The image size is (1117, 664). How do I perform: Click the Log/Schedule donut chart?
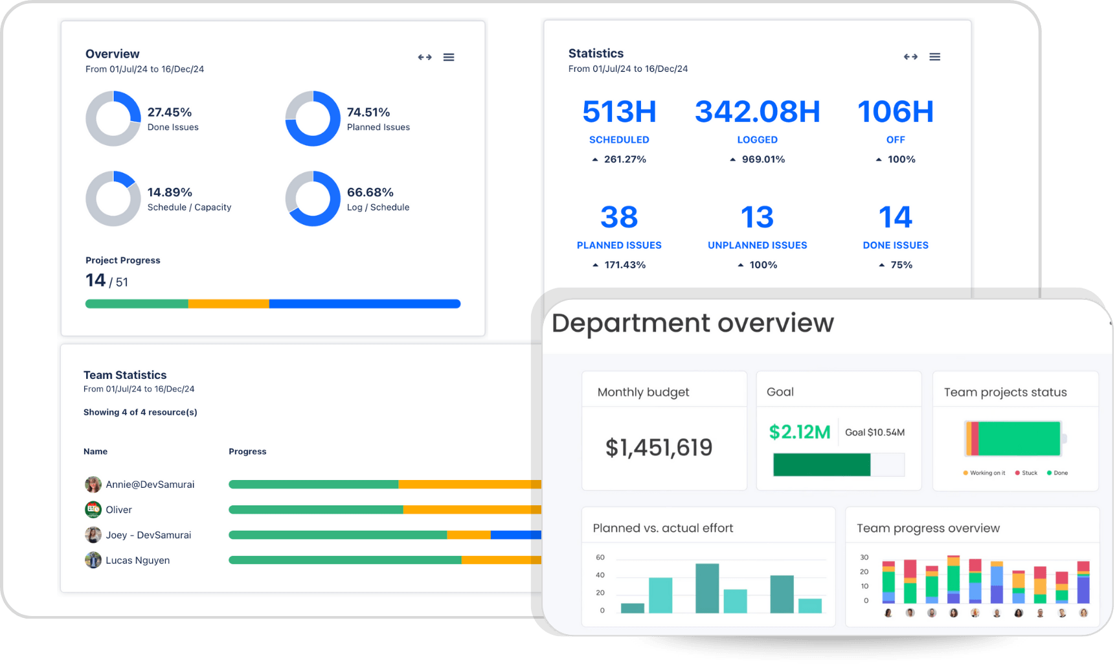coord(312,198)
